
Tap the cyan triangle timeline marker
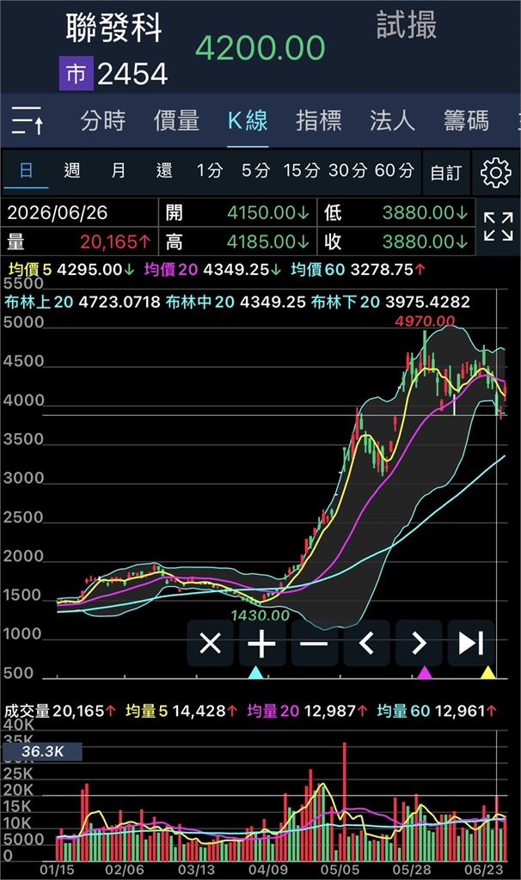click(255, 672)
